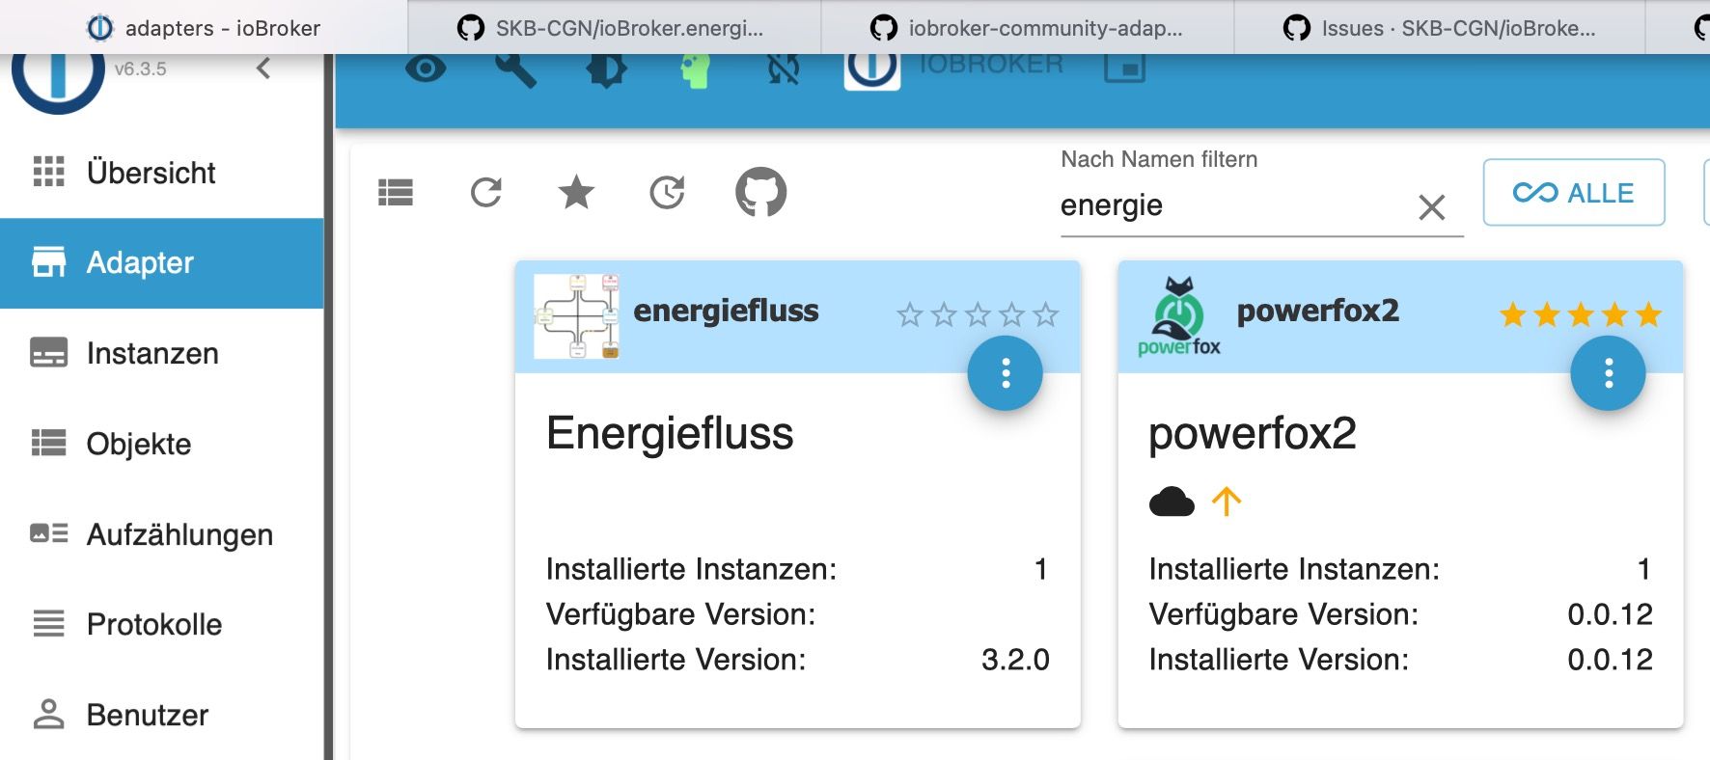Toggle the eye visibility icon in top bar
The height and width of the screenshot is (760, 1710).
point(426,68)
